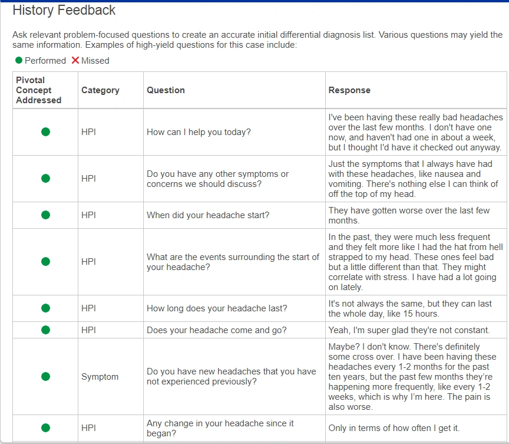Click response 'Yeah, I'm super glad they're not constant'

pos(409,330)
